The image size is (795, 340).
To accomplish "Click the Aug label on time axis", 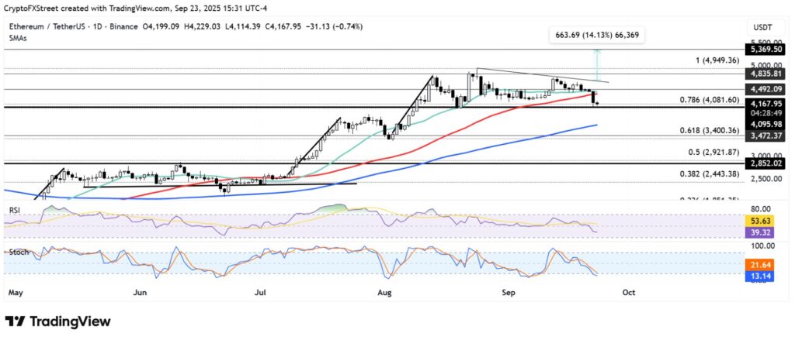I will click(383, 293).
